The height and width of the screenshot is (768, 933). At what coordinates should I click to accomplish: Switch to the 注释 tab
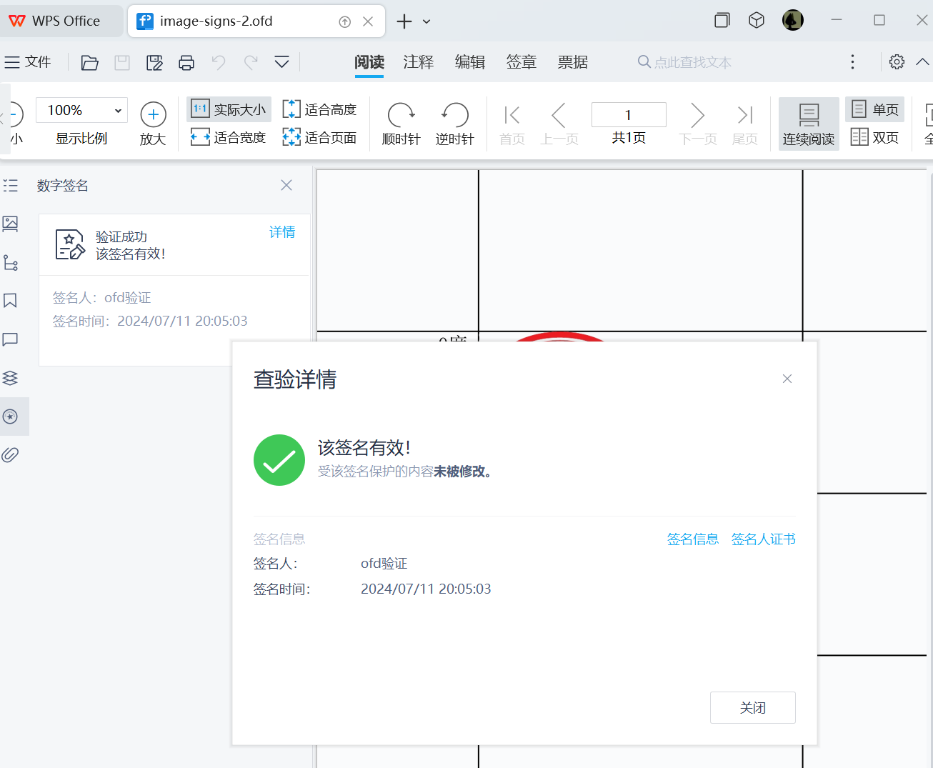(x=419, y=62)
